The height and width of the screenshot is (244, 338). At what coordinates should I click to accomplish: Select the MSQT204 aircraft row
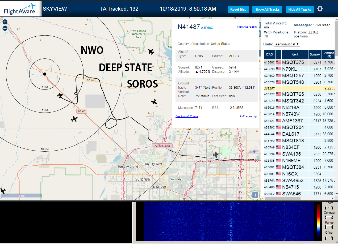click(299, 127)
